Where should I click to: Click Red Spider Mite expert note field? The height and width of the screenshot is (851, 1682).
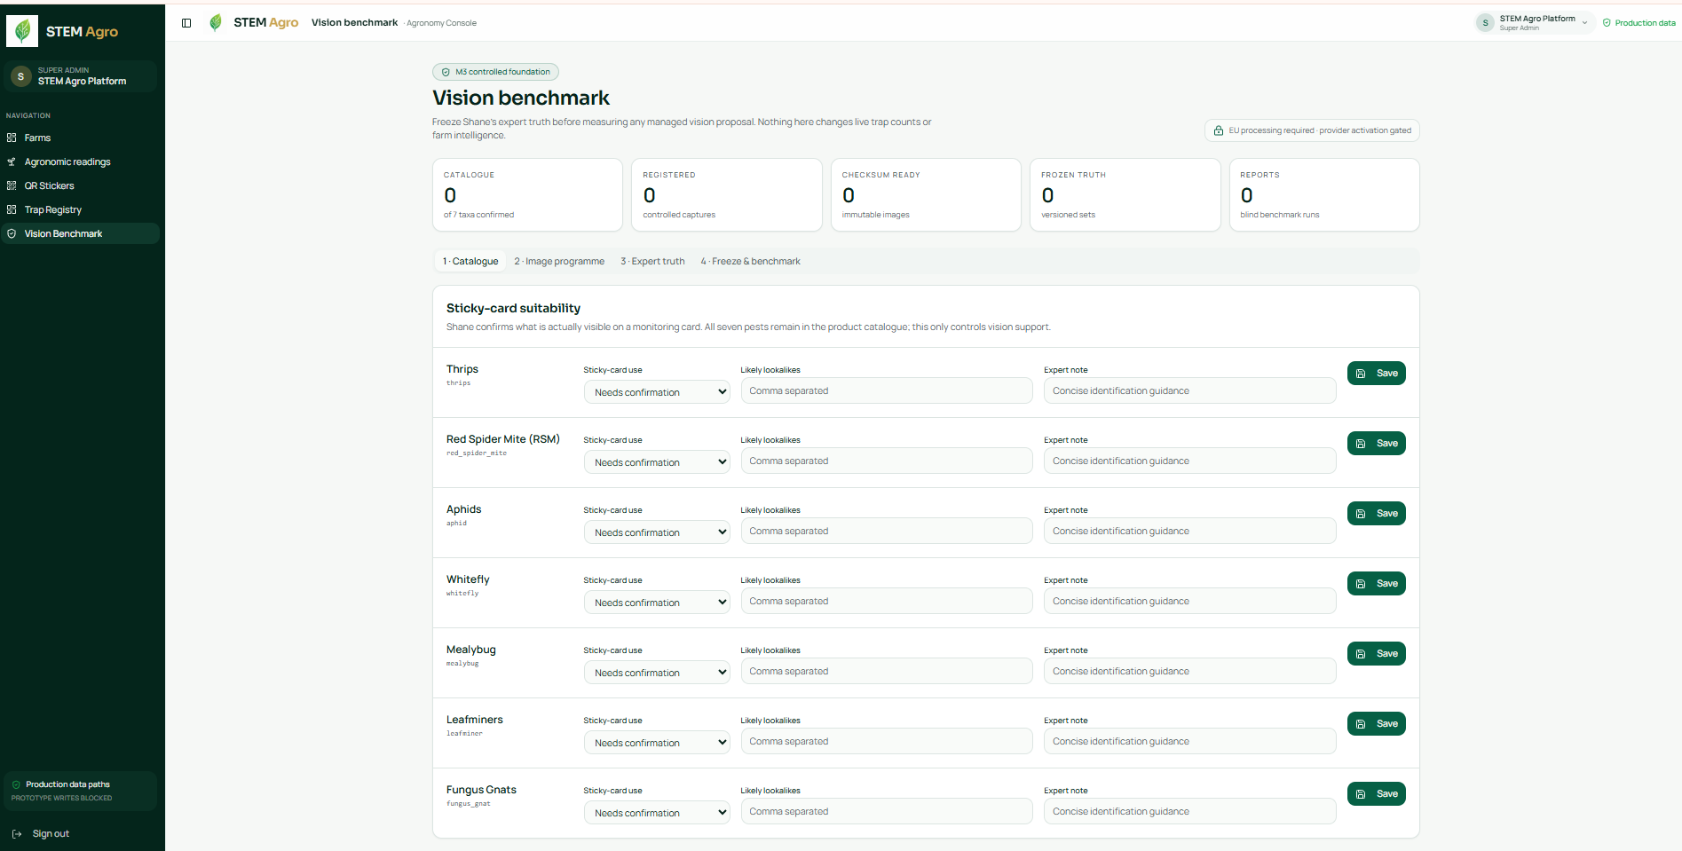coord(1189,461)
